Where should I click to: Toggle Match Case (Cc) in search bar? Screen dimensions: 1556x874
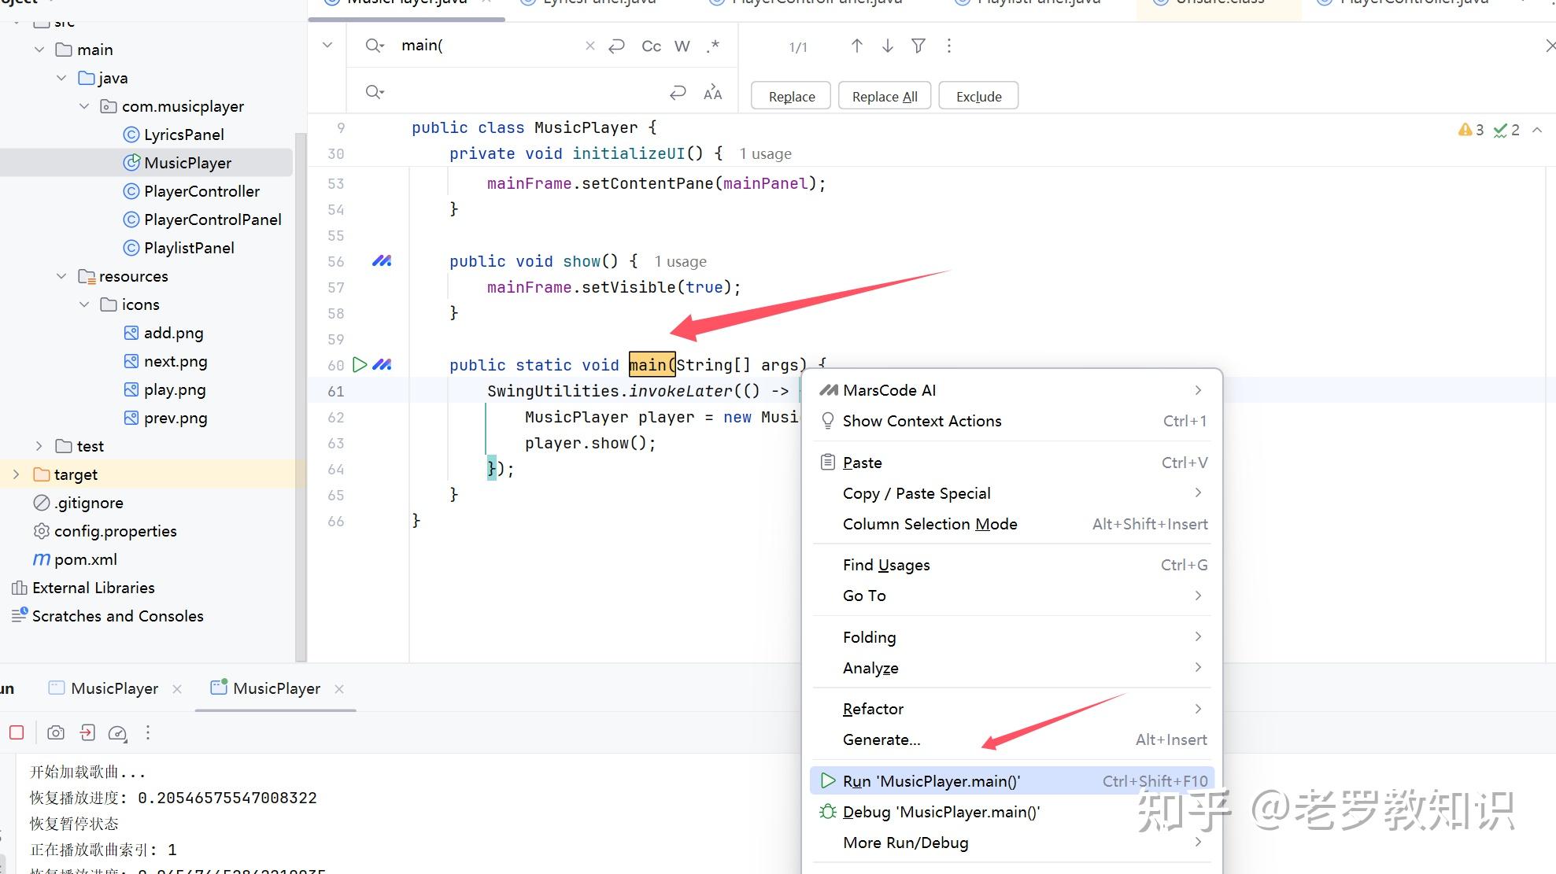651,46
